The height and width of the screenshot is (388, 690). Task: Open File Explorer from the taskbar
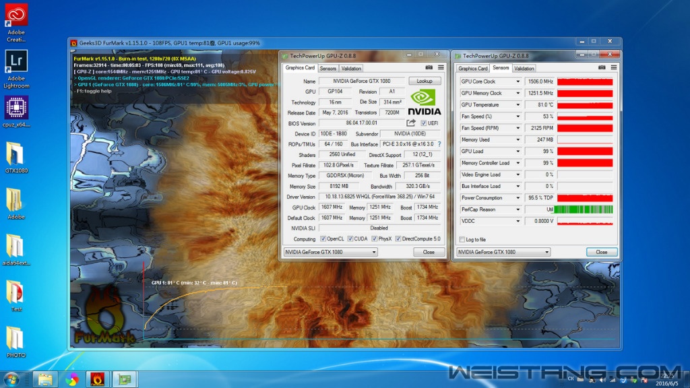[45, 379]
